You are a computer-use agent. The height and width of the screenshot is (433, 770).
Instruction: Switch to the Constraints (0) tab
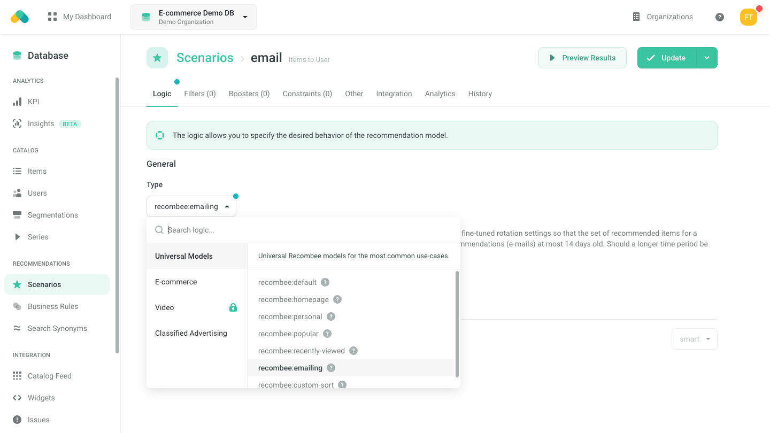coord(307,94)
